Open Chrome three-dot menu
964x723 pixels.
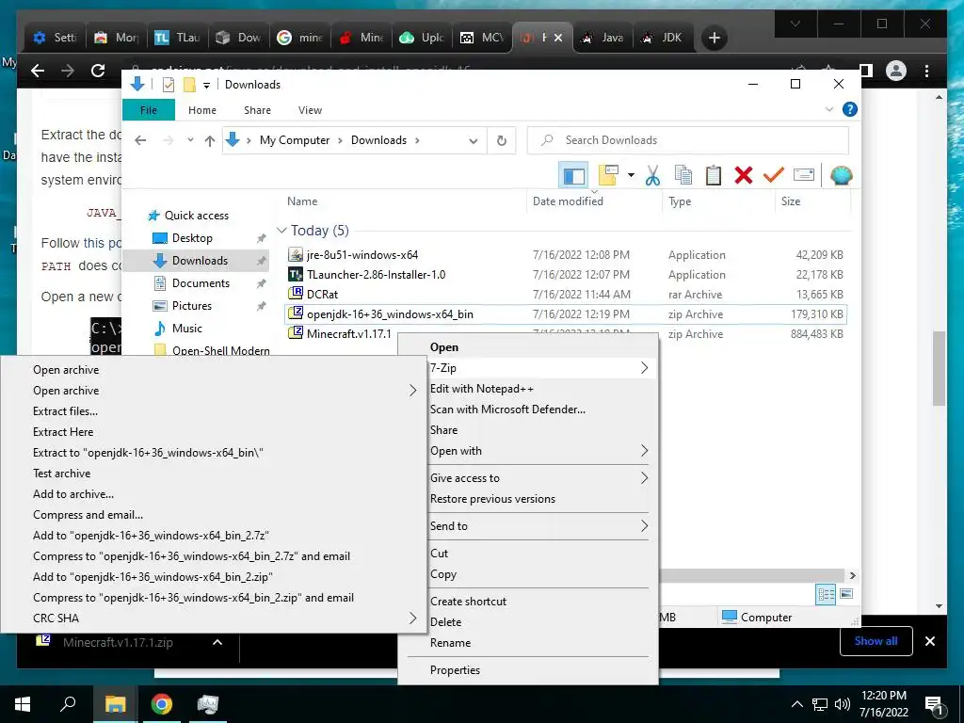click(x=926, y=71)
